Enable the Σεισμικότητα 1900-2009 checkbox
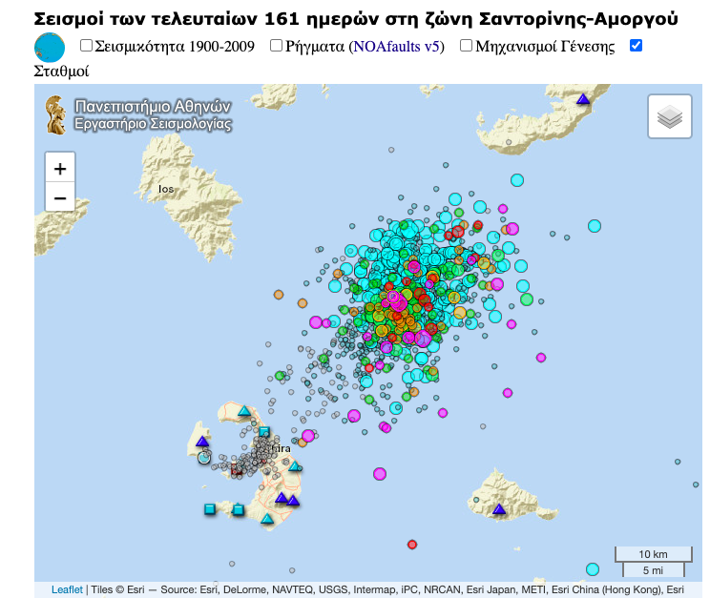 click(x=86, y=45)
